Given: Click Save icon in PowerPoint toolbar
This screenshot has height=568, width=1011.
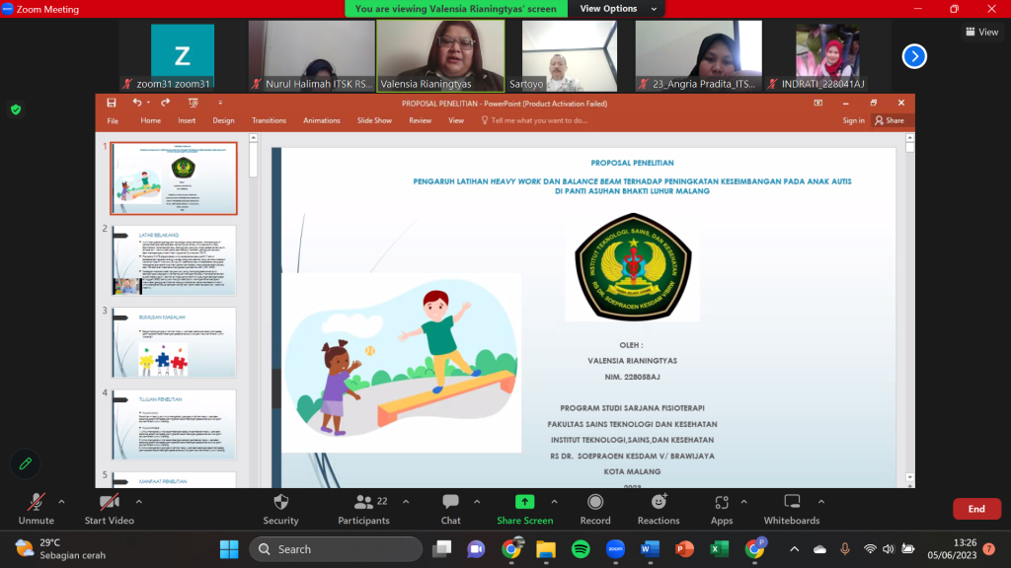Looking at the screenshot, I should tap(112, 103).
